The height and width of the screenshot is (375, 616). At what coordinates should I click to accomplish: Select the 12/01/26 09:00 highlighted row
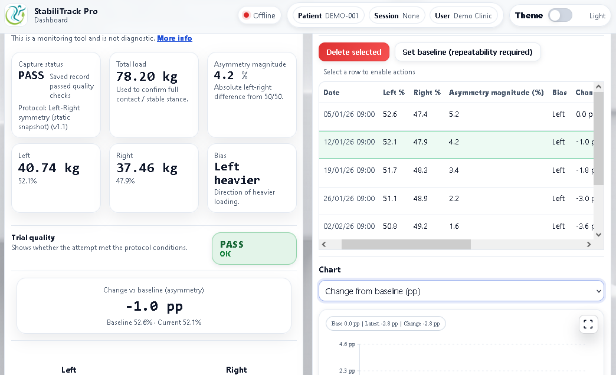click(456, 145)
